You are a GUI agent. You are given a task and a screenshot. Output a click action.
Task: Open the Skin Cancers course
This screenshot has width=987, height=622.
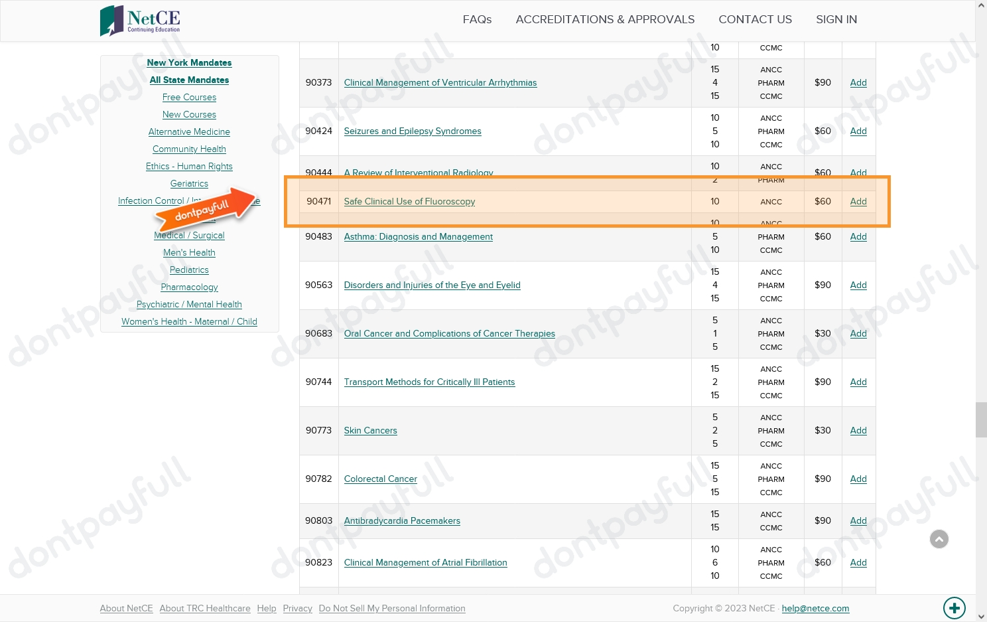[x=370, y=430]
